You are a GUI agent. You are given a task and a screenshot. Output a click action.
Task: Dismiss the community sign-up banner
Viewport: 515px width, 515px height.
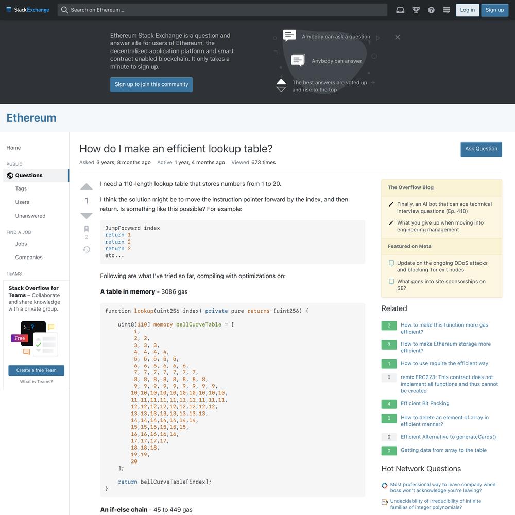tap(398, 37)
